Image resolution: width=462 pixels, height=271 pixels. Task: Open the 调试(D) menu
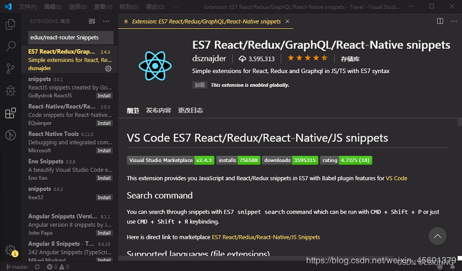(155, 7)
